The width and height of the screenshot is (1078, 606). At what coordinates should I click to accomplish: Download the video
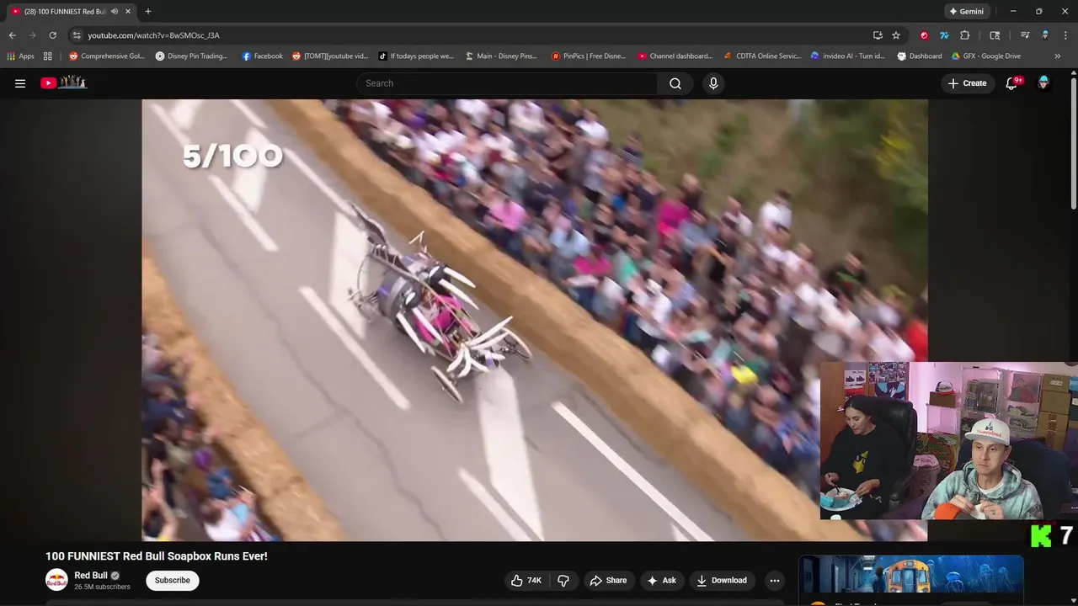tap(722, 580)
